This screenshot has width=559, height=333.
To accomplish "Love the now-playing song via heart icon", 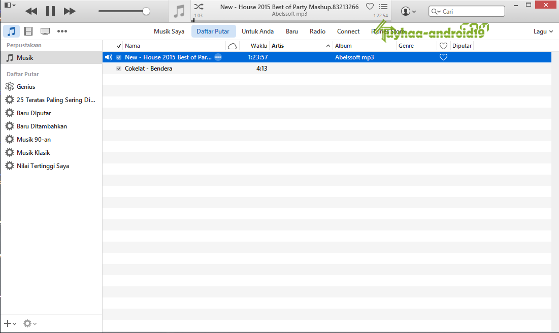I will coord(370,7).
